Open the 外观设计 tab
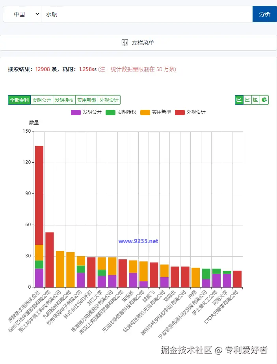Screen dimensions: 277x364 109,100
